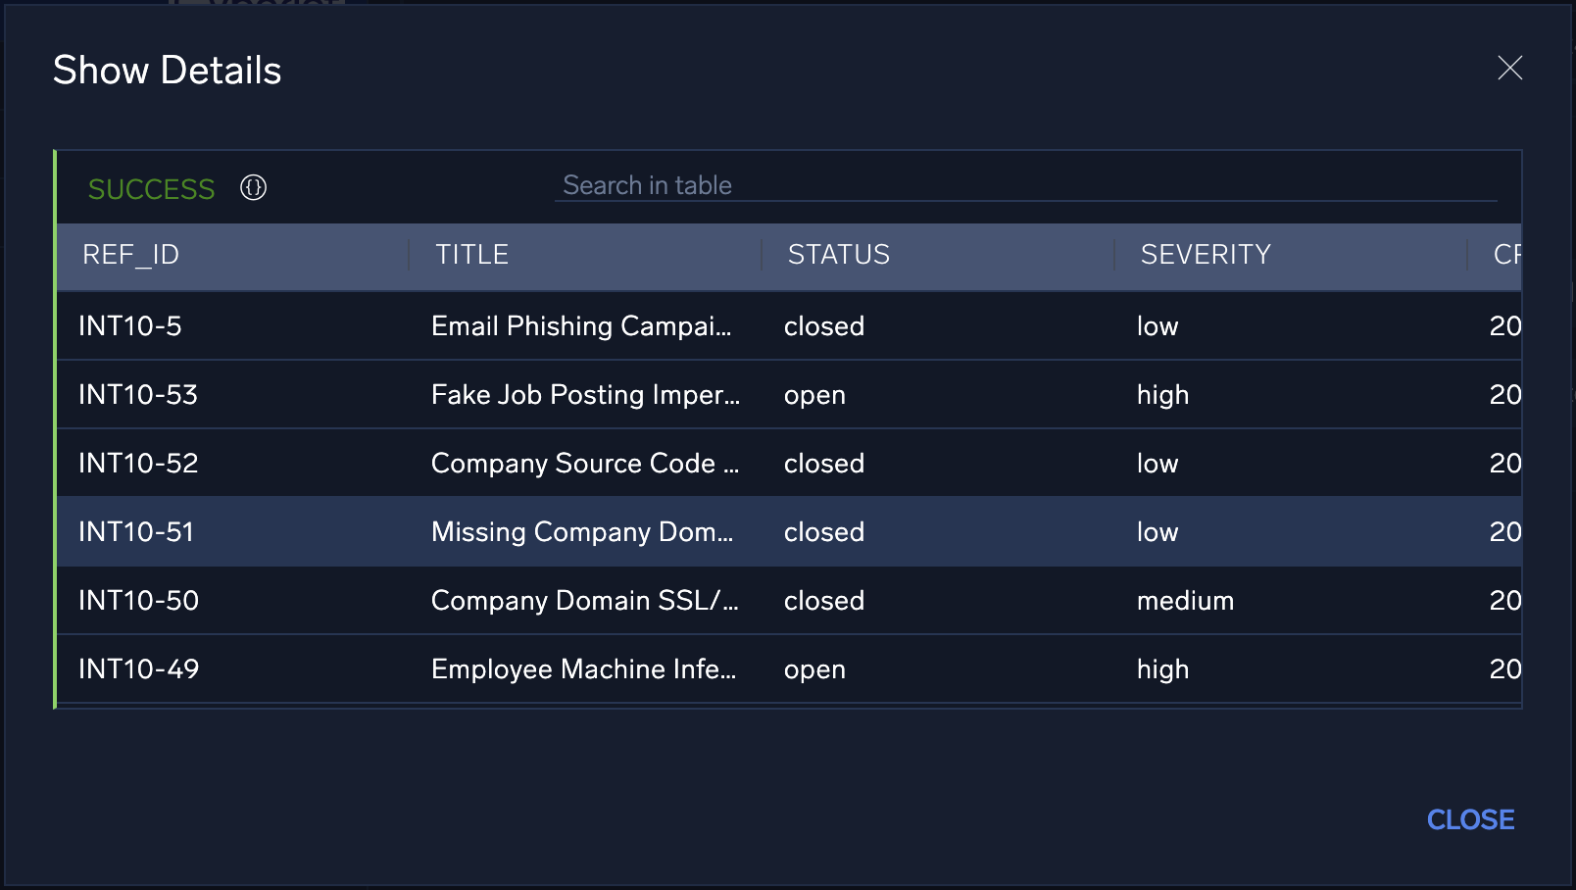This screenshot has height=890, width=1576.
Task: Click the medium severity cell
Action: tap(1185, 601)
